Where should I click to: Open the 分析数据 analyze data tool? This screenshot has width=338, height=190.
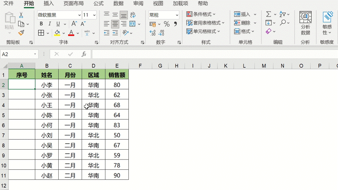(x=305, y=23)
